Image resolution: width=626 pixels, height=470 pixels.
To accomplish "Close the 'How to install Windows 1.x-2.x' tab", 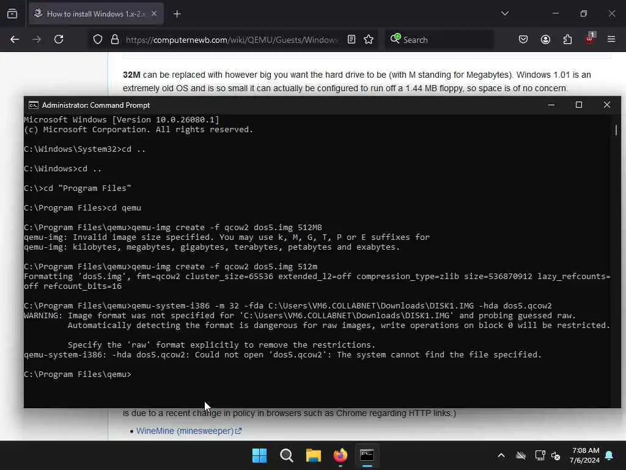I will click(x=154, y=13).
